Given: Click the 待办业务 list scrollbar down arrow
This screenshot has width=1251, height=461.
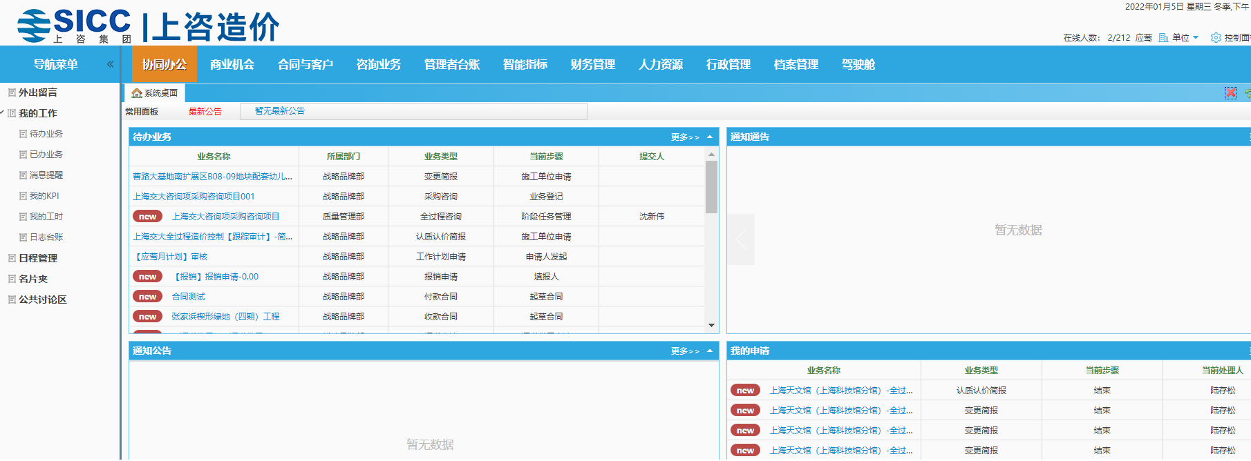Looking at the screenshot, I should 711,325.
